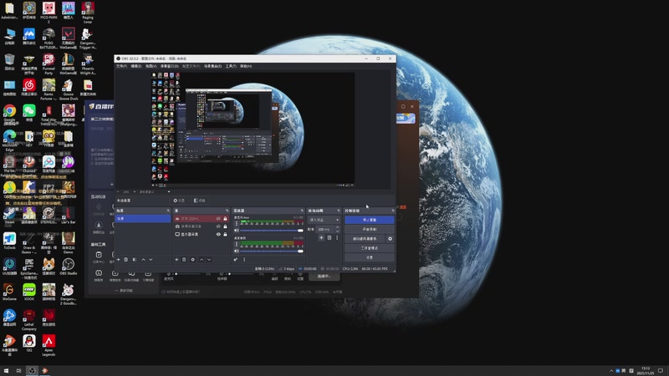Open the 工具(T) menu in OBS
The height and width of the screenshot is (376, 669).
231,66
